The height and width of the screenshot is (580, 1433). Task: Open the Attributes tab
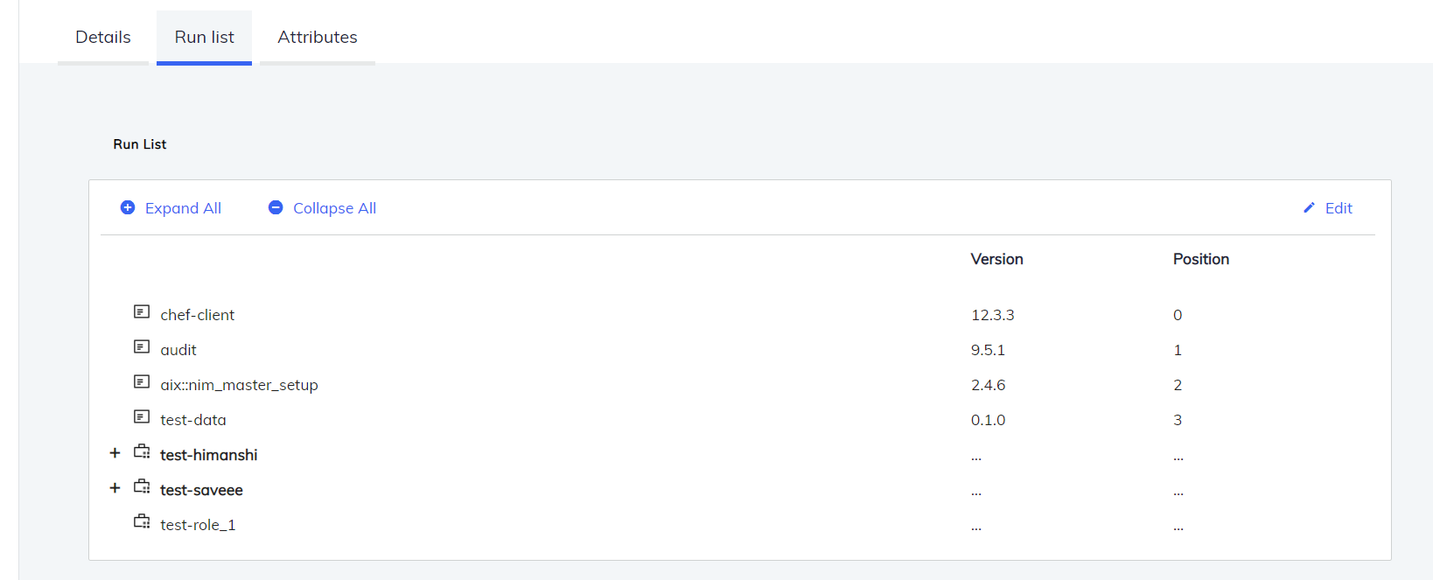[317, 37]
